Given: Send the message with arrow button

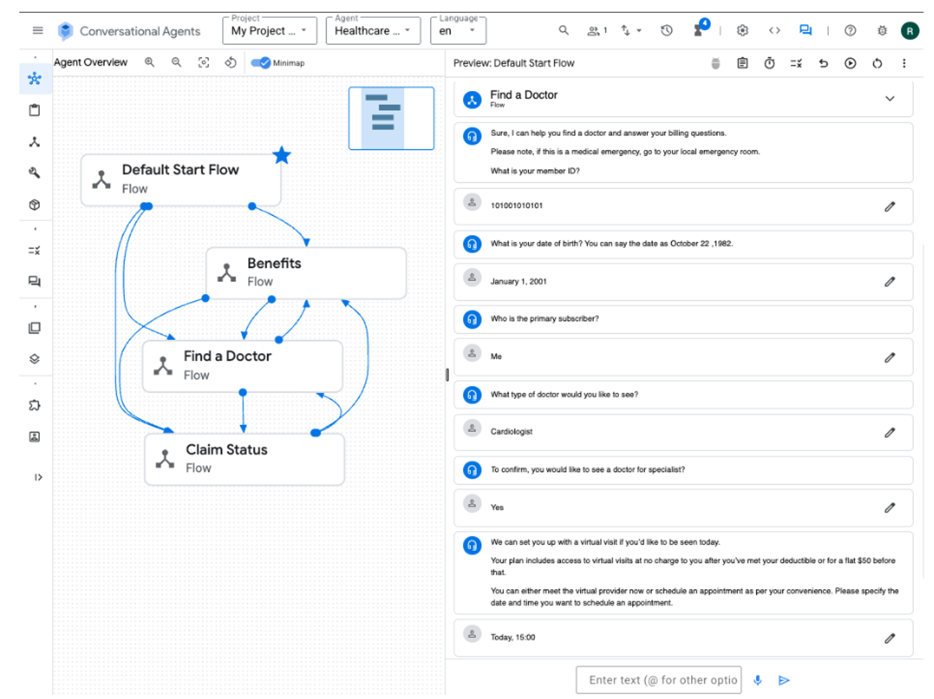Looking at the screenshot, I should coord(784,680).
